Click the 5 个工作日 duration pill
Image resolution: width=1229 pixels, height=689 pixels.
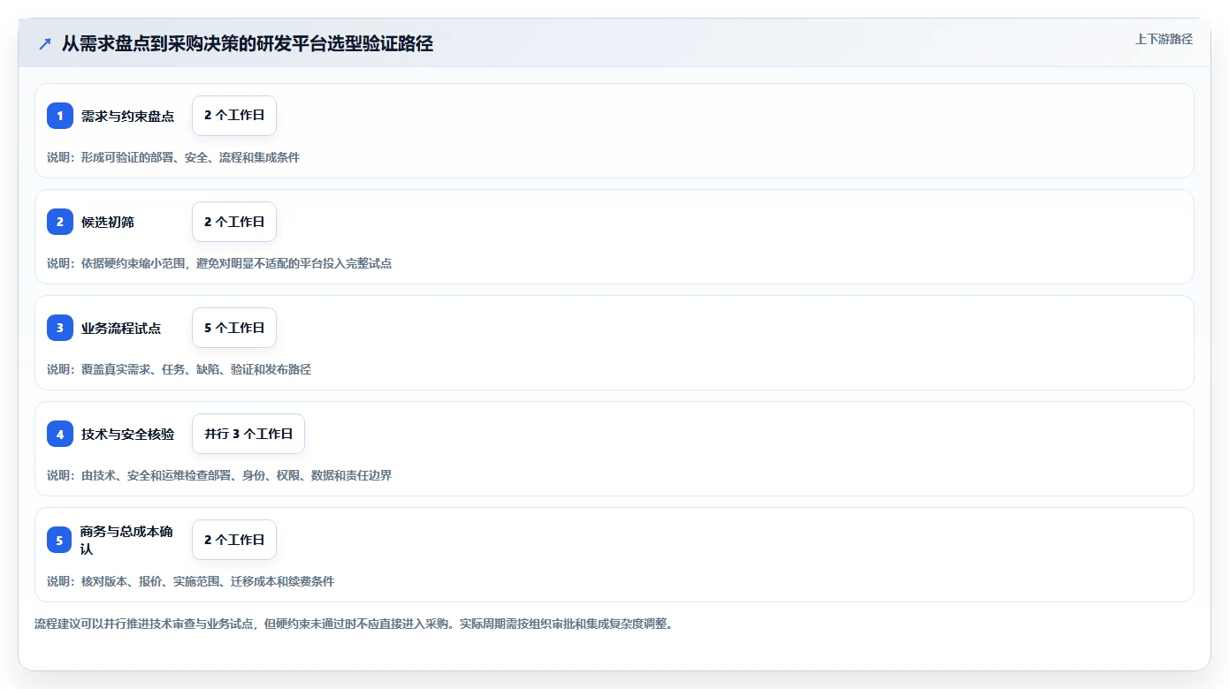[x=234, y=328]
